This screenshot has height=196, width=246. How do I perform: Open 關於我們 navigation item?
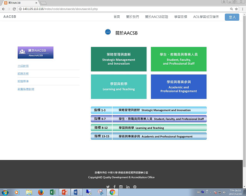[x=132, y=17]
